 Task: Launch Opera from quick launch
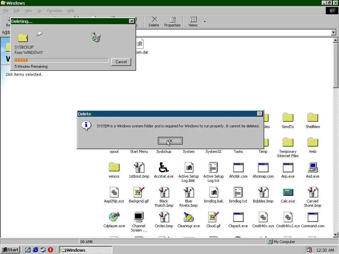click(50, 250)
